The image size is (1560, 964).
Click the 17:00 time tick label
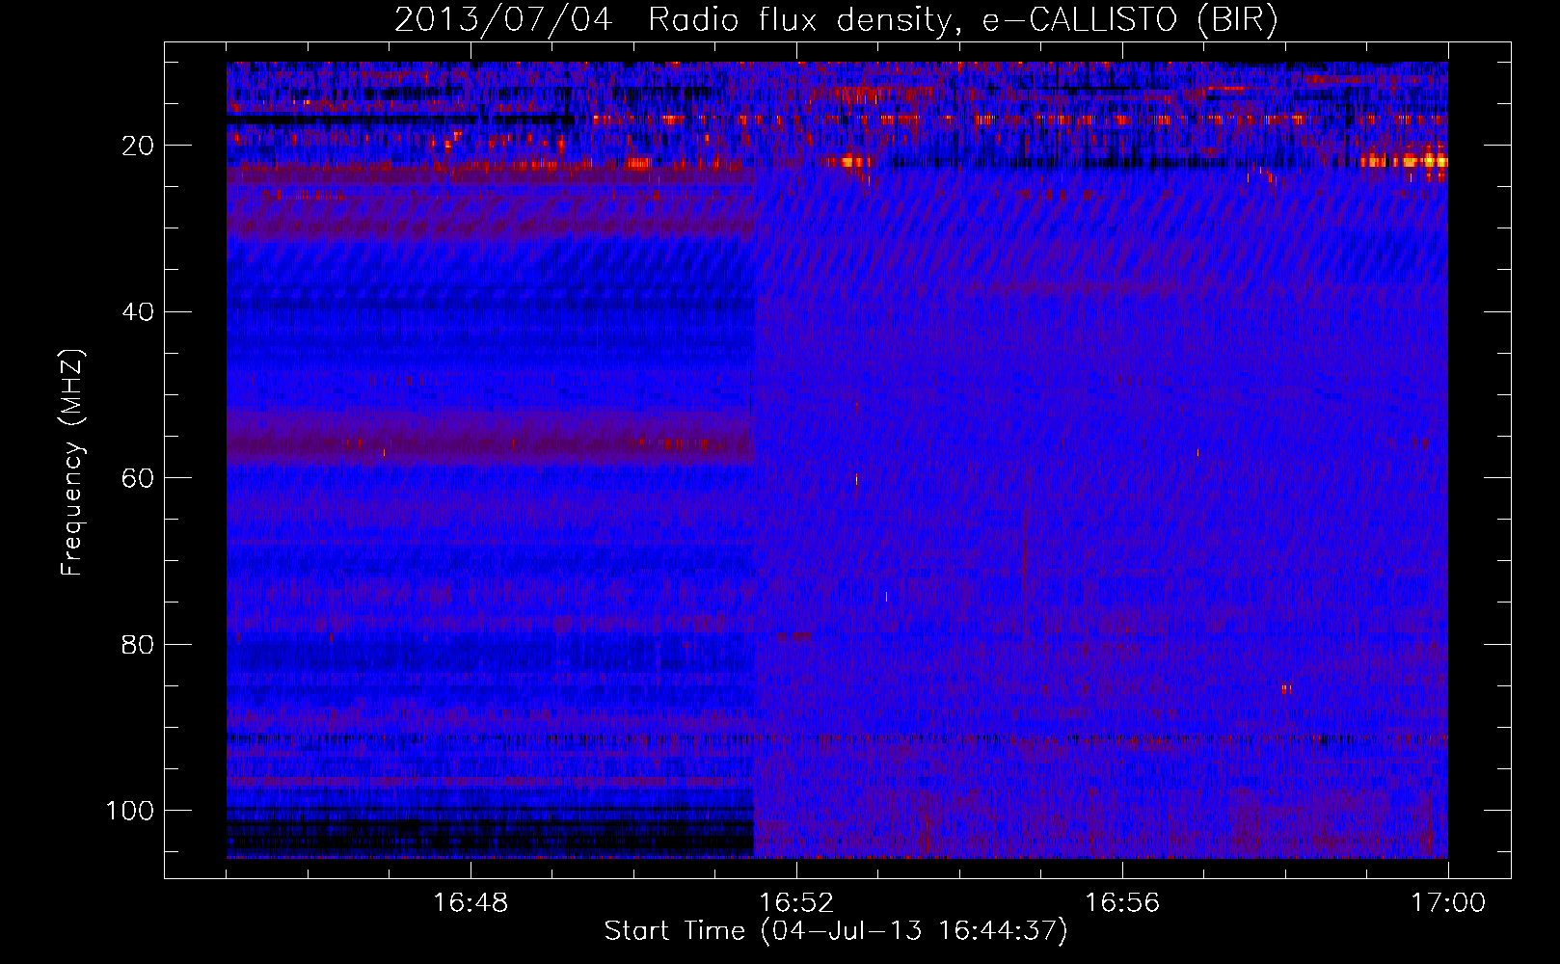click(x=1448, y=902)
